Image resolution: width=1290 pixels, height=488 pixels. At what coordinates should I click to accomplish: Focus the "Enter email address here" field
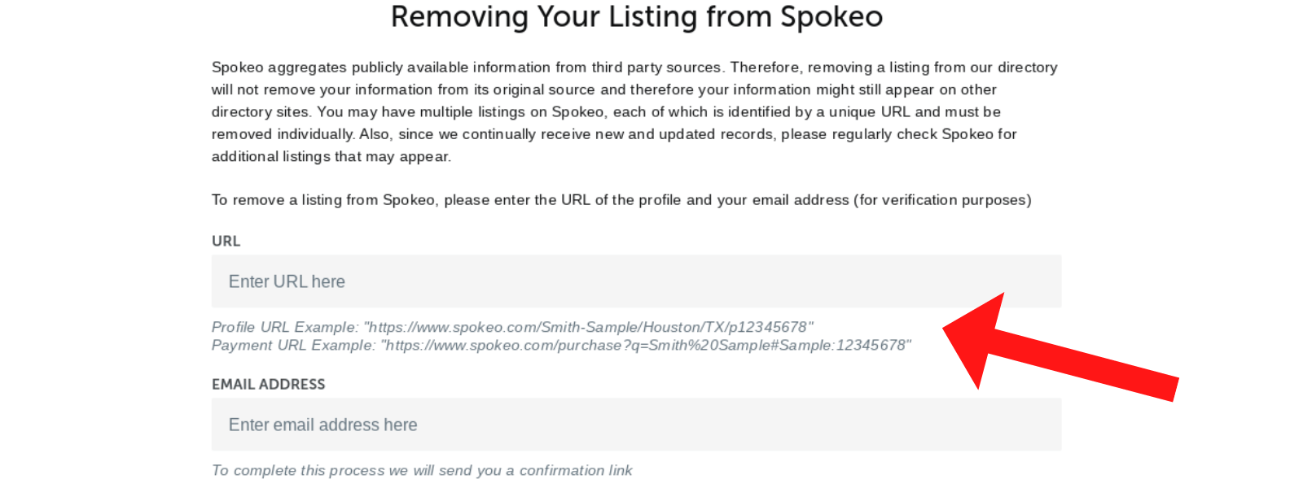(x=635, y=425)
